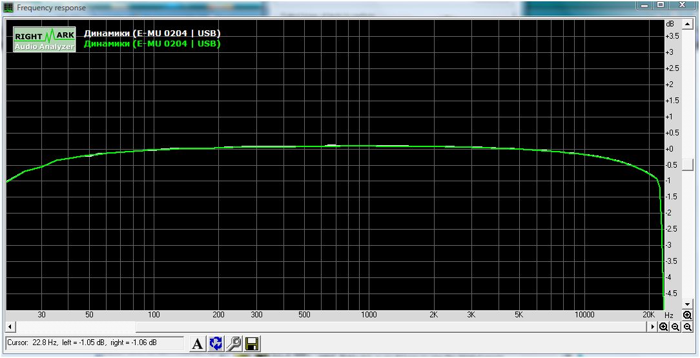The image size is (700, 358).
Task: Click the horizontal scrollbar right arrow
Action: point(653,327)
